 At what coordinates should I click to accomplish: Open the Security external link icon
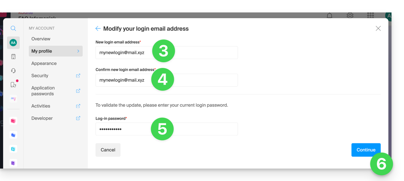78,75
